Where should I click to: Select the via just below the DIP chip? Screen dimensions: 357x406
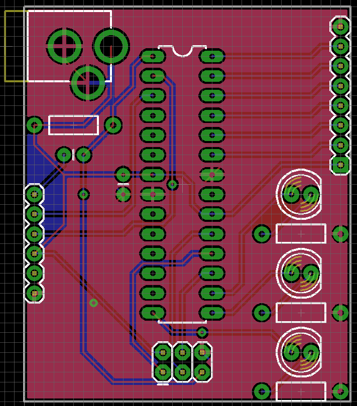[202, 332]
